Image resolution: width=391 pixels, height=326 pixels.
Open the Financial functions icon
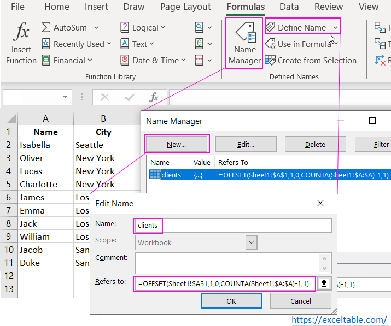(45, 60)
